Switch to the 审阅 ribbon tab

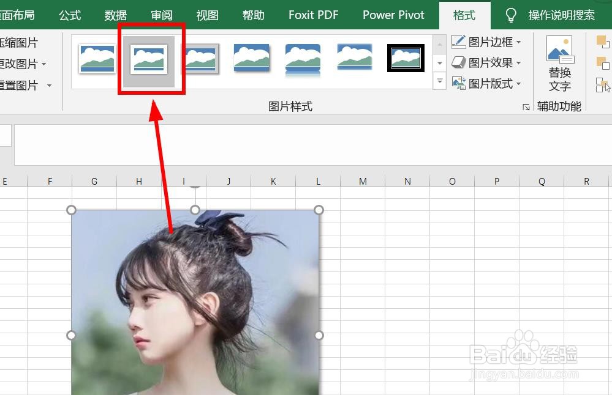click(x=162, y=15)
